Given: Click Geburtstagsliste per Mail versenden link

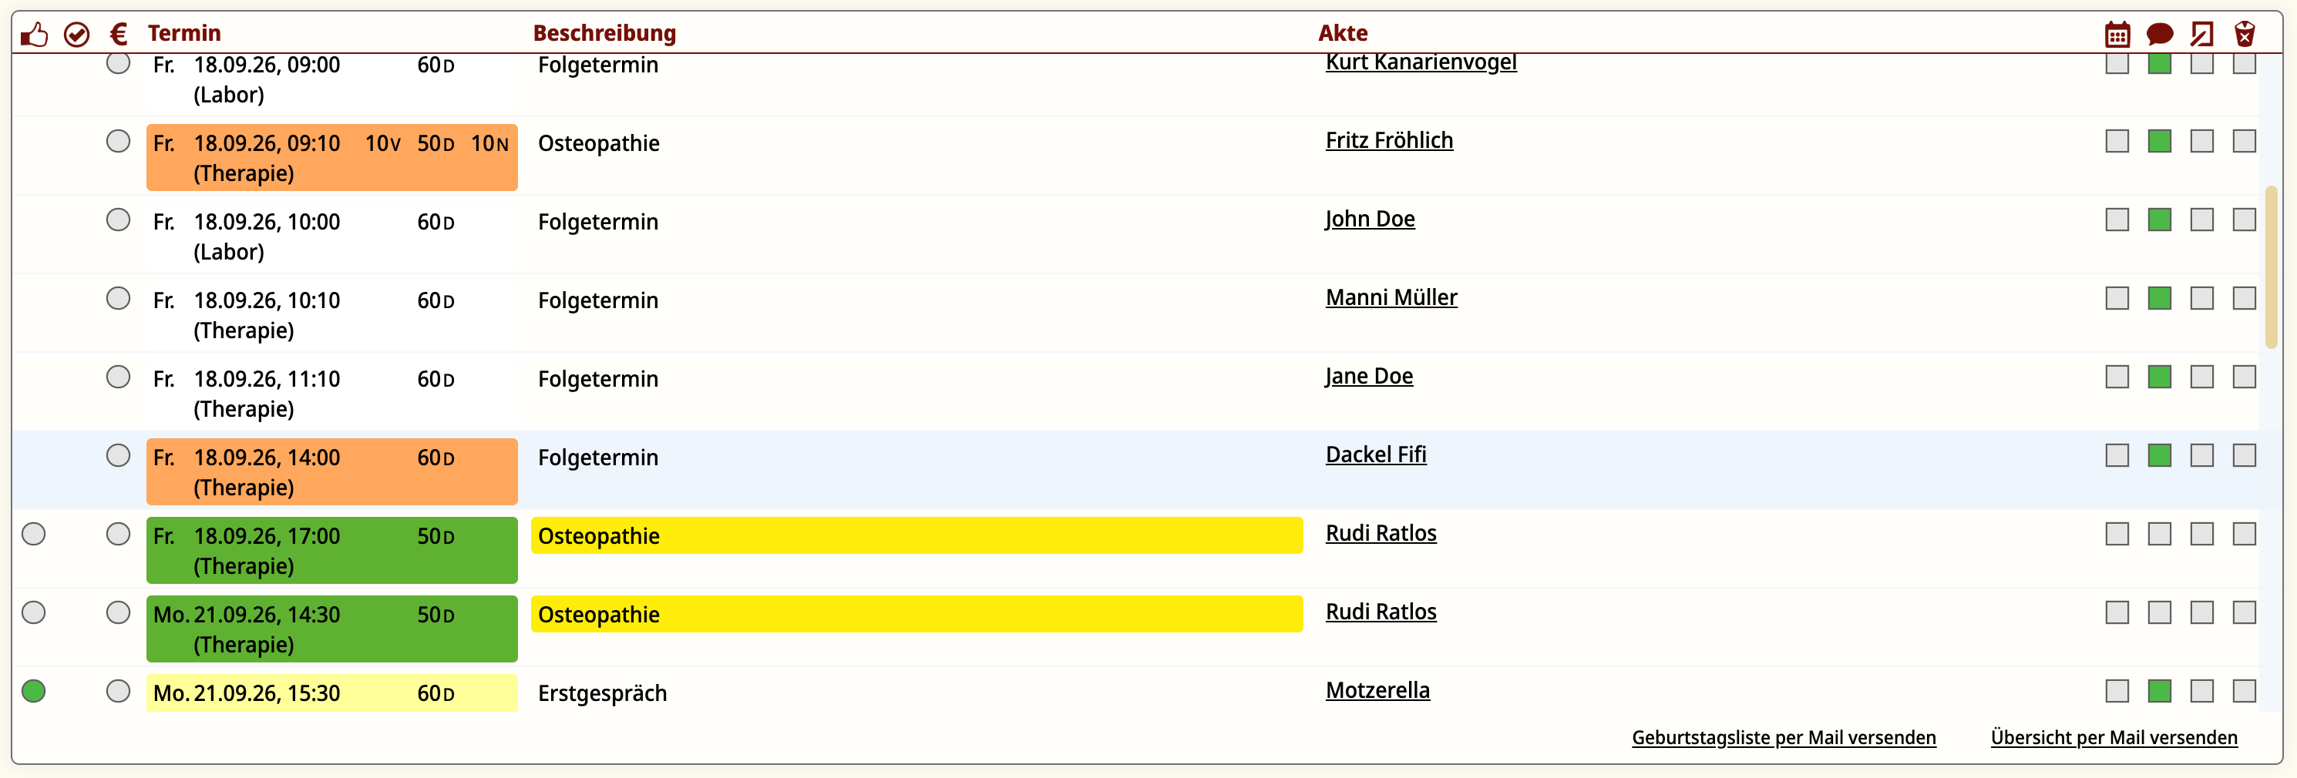Looking at the screenshot, I should [1784, 737].
